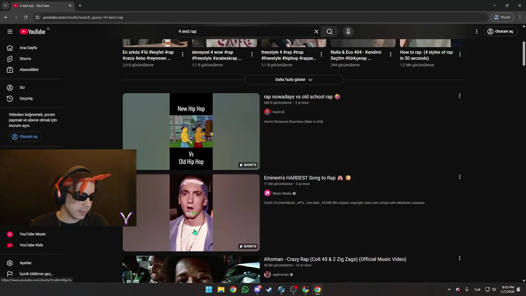
Task: Expand Daha fazla göster shorts section
Action: point(294,80)
